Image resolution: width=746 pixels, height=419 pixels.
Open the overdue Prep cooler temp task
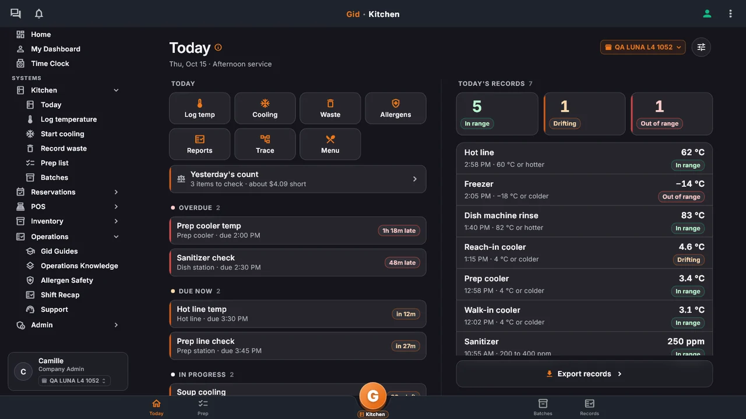(298, 230)
